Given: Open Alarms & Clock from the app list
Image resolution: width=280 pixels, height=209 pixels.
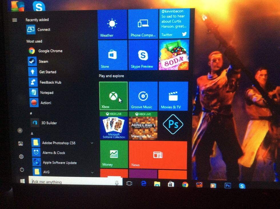Looking at the screenshot, I should coord(49,152).
